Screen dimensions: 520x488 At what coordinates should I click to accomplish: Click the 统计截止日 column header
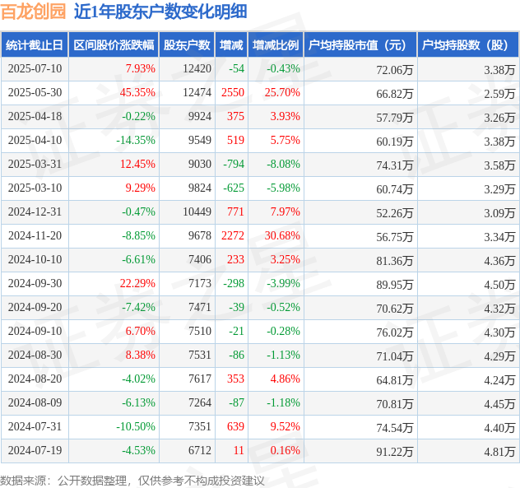(35, 44)
